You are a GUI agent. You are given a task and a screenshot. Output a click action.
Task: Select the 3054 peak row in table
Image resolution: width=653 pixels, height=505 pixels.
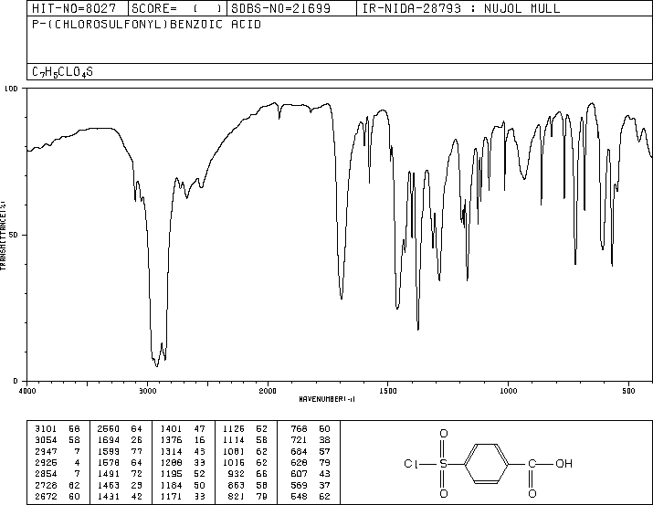pyautogui.click(x=57, y=440)
